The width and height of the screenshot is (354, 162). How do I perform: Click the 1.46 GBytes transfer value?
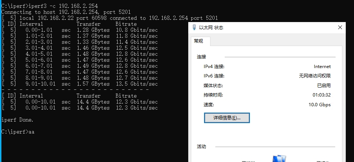coord(93,48)
